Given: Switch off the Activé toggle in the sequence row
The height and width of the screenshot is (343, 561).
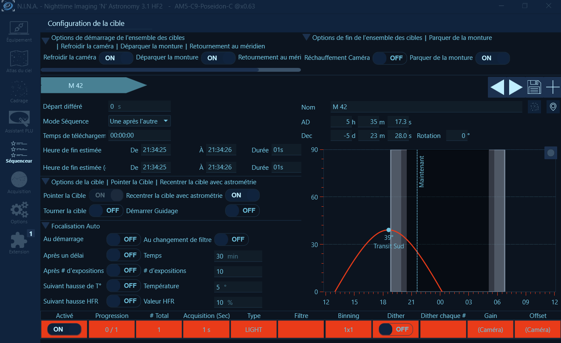Looking at the screenshot, I should [64, 329].
